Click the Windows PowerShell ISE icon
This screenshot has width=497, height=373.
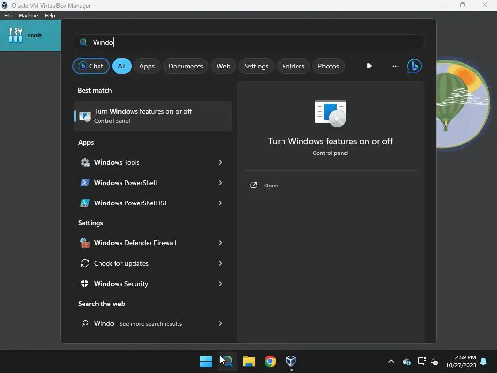[84, 203]
